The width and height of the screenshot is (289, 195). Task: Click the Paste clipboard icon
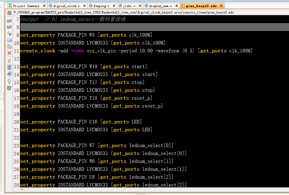tap(9, 46)
